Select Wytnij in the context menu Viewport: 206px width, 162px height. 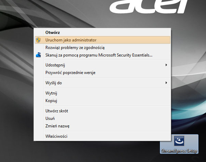tap(102, 93)
